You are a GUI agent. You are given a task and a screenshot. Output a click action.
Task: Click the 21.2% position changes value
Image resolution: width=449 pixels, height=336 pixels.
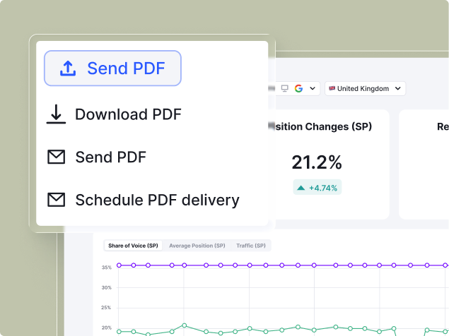point(317,162)
